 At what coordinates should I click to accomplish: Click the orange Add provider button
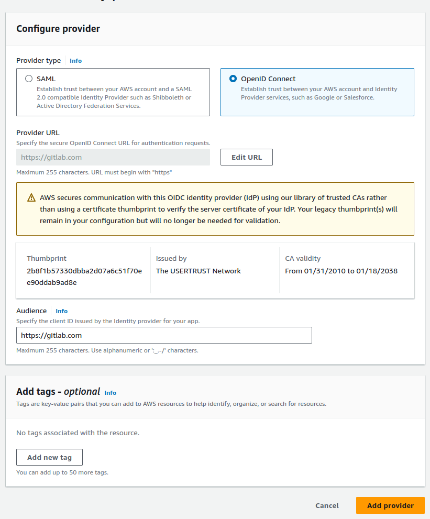(390, 505)
